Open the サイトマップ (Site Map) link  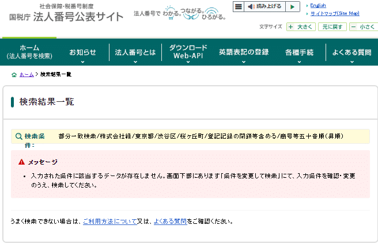coord(334,13)
